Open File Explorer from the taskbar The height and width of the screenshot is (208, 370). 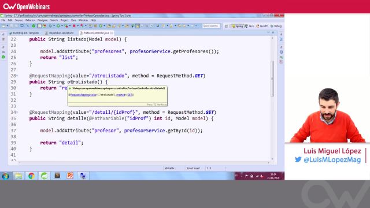click(18, 176)
